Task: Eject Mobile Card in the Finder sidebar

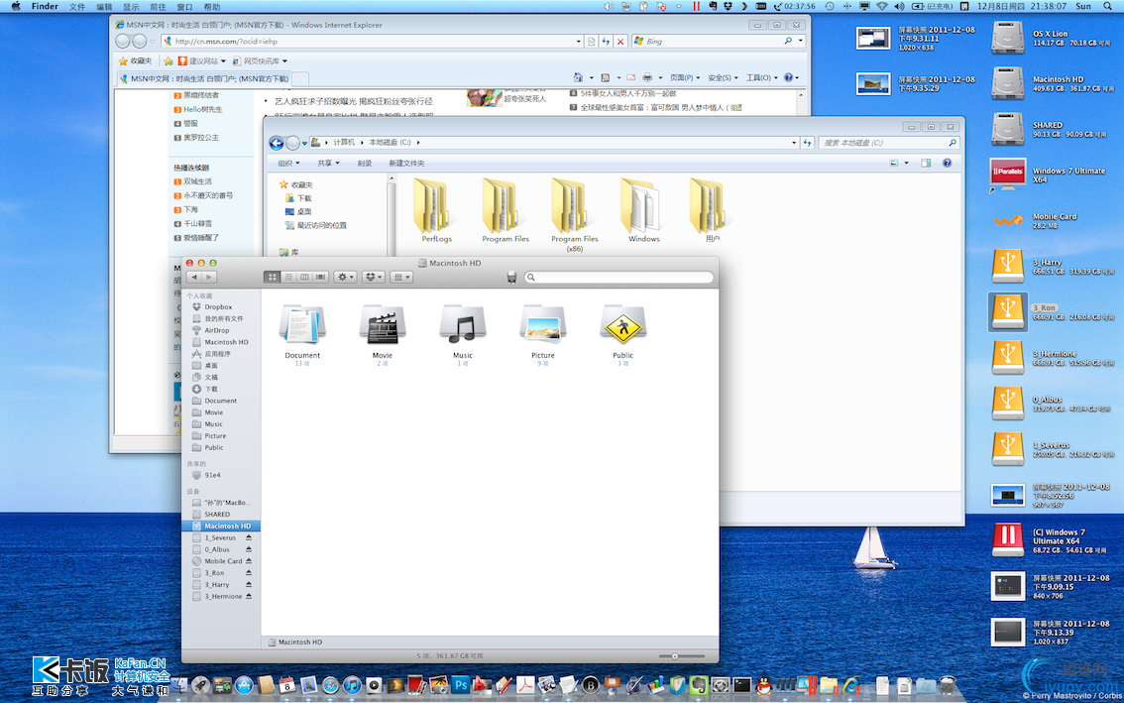Action: [x=249, y=561]
